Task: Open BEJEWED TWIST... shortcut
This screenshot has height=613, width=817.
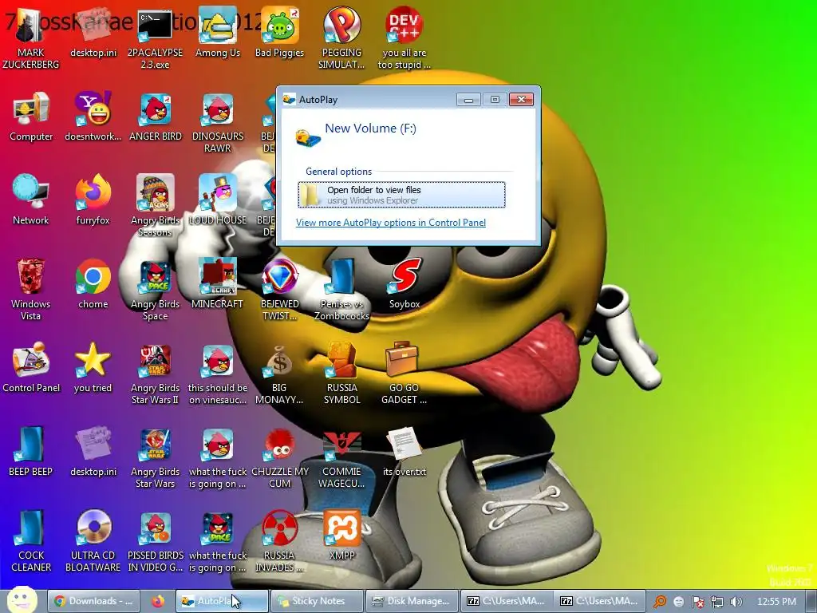Action: (x=279, y=289)
